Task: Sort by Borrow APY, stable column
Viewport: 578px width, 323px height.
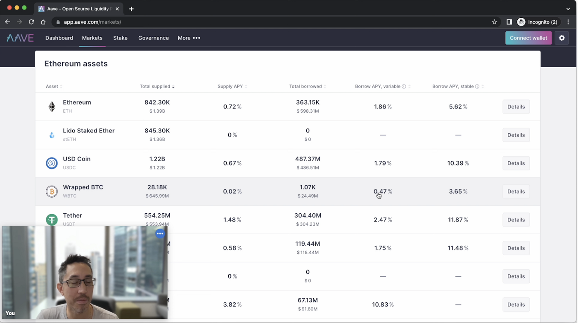Action: click(x=458, y=87)
